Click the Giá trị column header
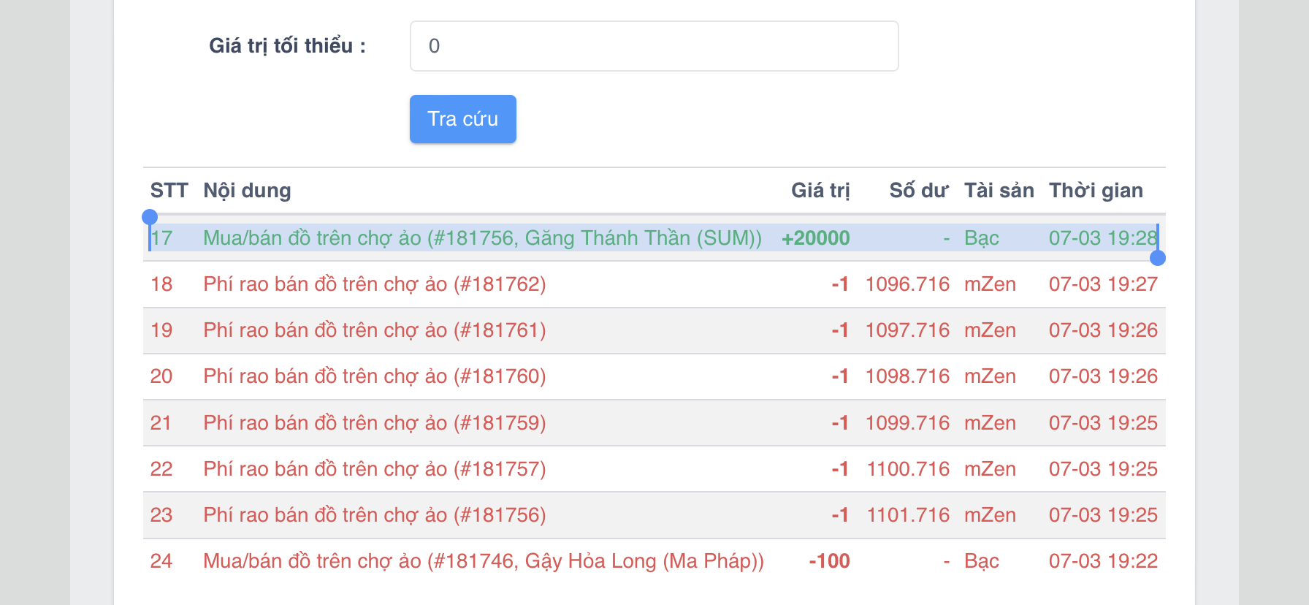 pyautogui.click(x=820, y=191)
